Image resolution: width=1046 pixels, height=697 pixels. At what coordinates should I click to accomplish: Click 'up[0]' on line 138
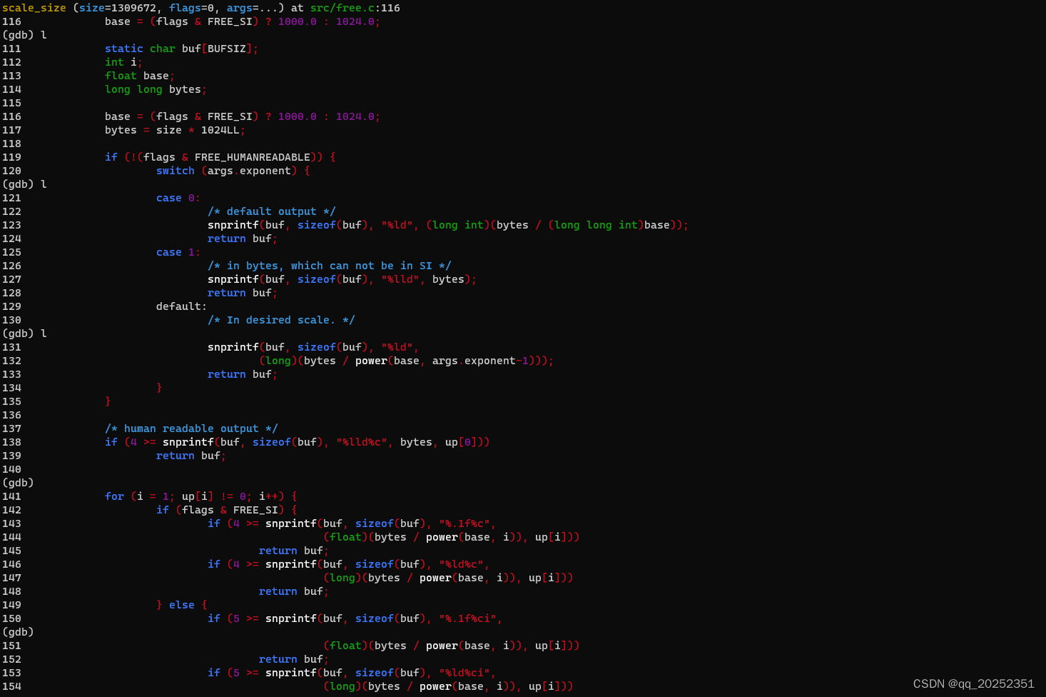click(x=461, y=442)
